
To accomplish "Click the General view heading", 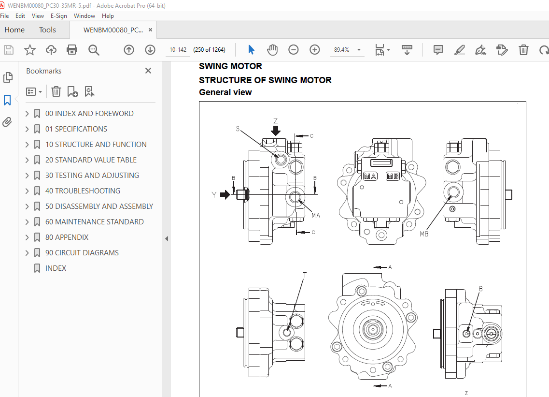I will pos(225,92).
